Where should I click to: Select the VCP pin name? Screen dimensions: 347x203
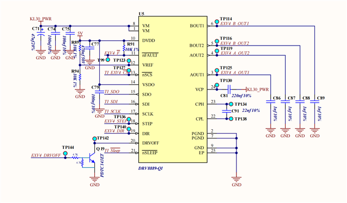200,90
